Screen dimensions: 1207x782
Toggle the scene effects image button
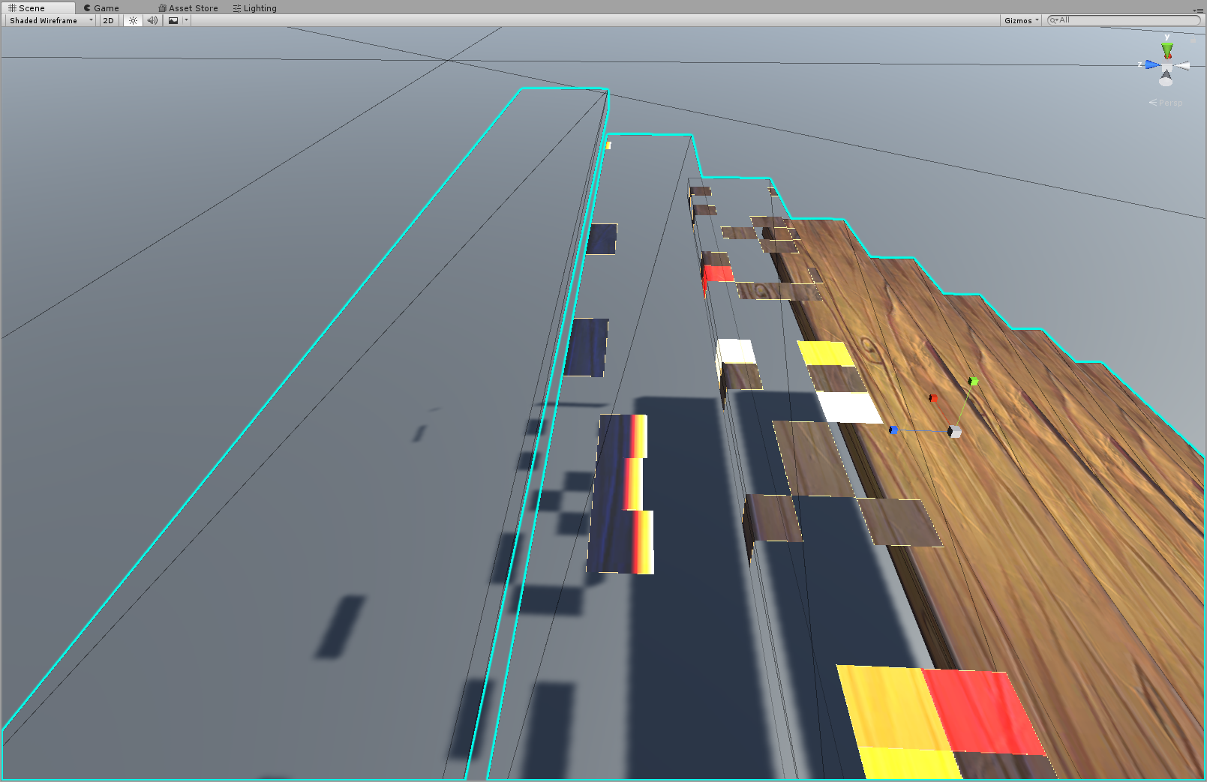pos(173,20)
